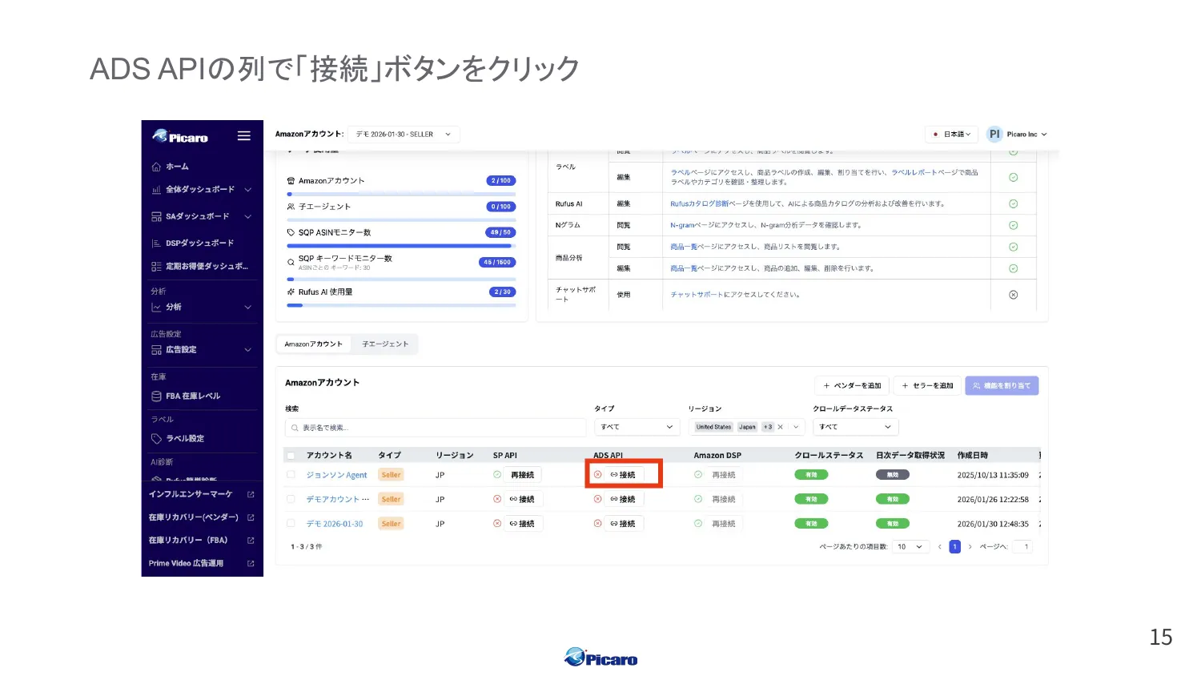The height and width of the screenshot is (676, 1201).
Task: Expand the 分析 sidebar menu
Action: (202, 307)
